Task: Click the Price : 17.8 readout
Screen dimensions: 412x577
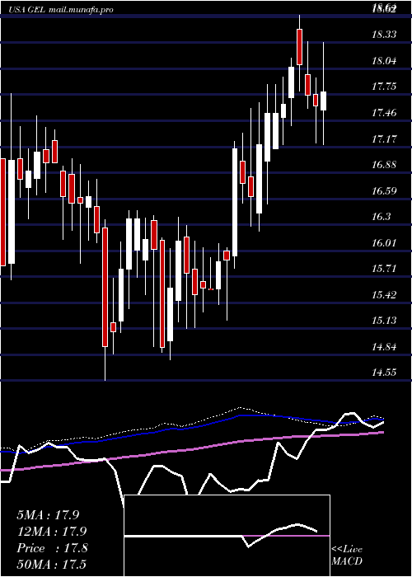Action: click(52, 548)
